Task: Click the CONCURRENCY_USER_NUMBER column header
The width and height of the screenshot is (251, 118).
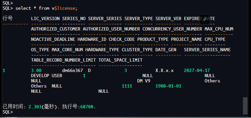Action: point(172,29)
